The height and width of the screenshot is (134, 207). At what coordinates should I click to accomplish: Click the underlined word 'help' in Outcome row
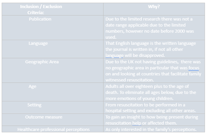coord(137,123)
